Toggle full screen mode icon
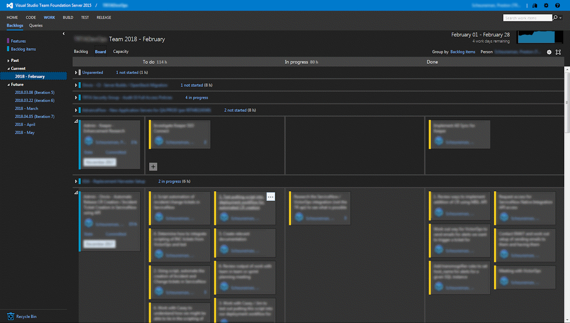 [558, 52]
